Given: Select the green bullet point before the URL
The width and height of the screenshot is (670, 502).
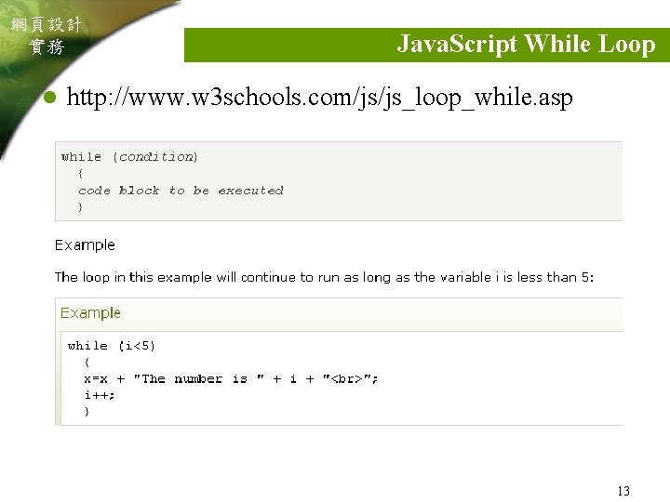Looking at the screenshot, I should point(50,98).
